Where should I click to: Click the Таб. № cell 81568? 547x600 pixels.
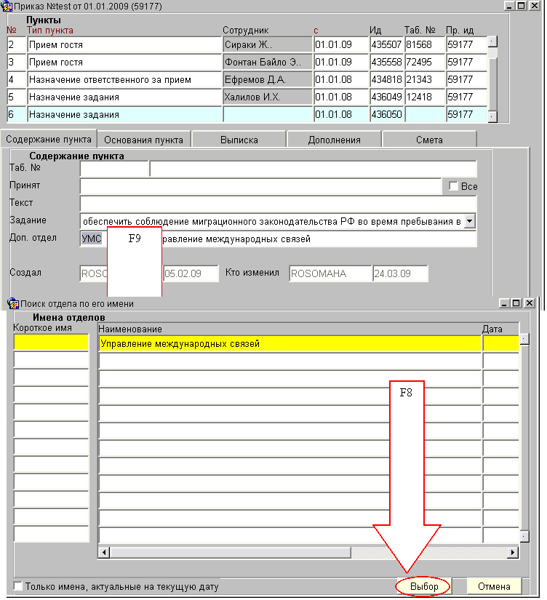pyautogui.click(x=425, y=44)
